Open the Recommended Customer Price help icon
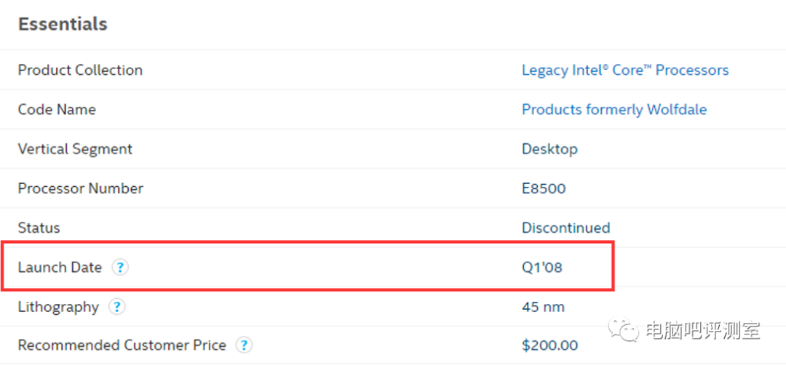The width and height of the screenshot is (786, 365). click(245, 345)
